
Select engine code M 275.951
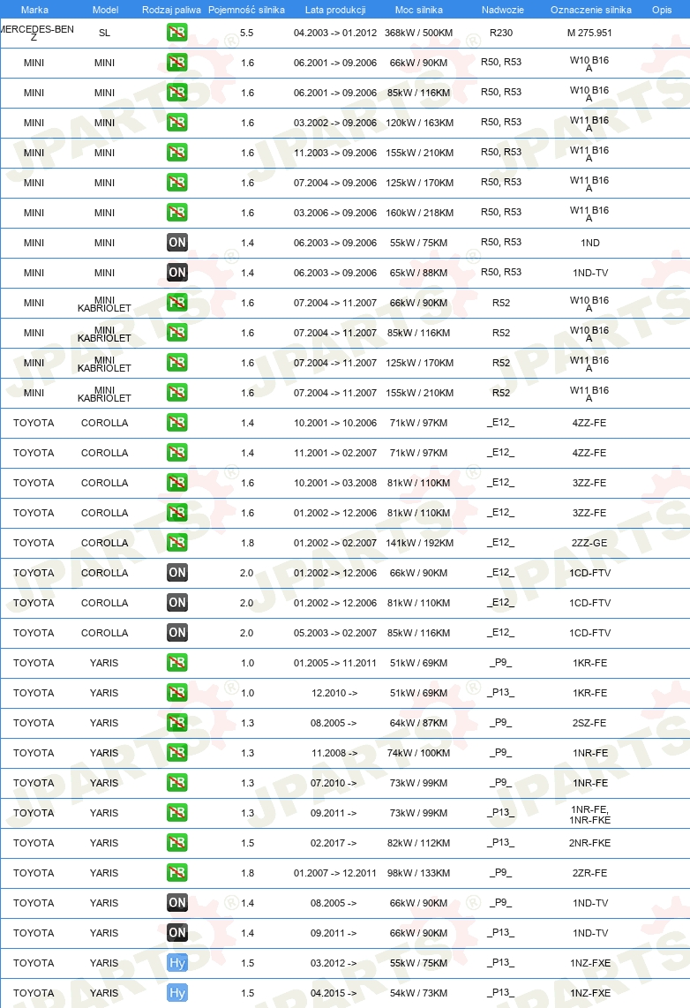point(589,32)
